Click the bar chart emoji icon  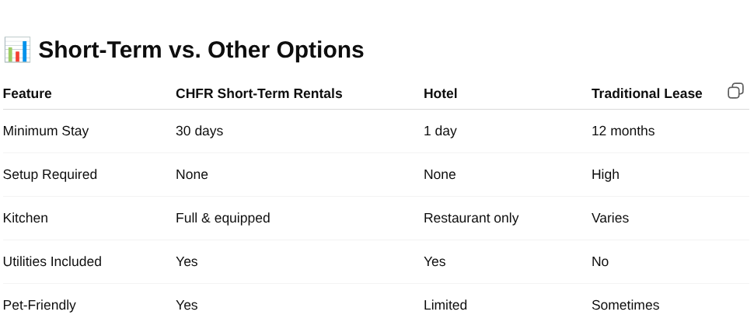coord(17,50)
